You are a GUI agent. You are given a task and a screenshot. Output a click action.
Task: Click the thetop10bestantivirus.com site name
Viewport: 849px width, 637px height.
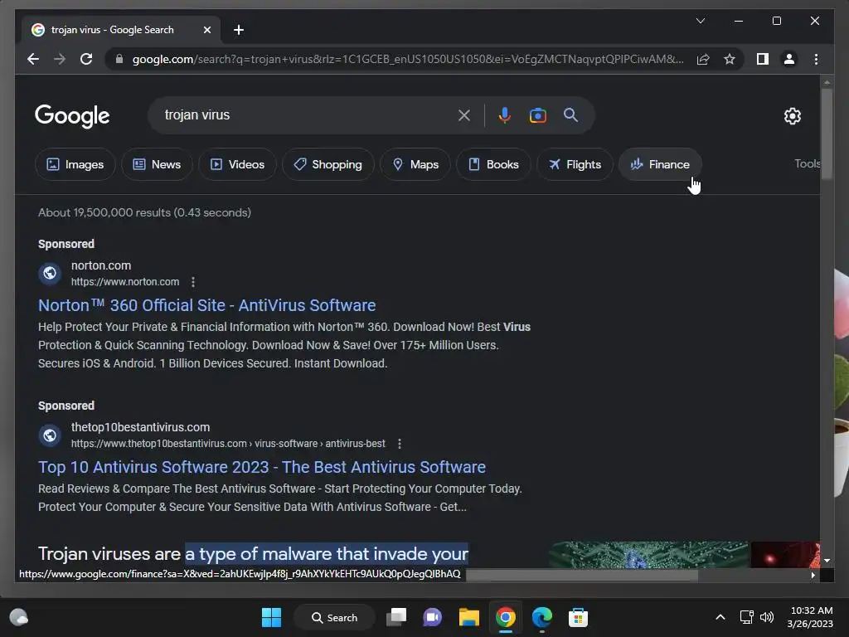[140, 427]
